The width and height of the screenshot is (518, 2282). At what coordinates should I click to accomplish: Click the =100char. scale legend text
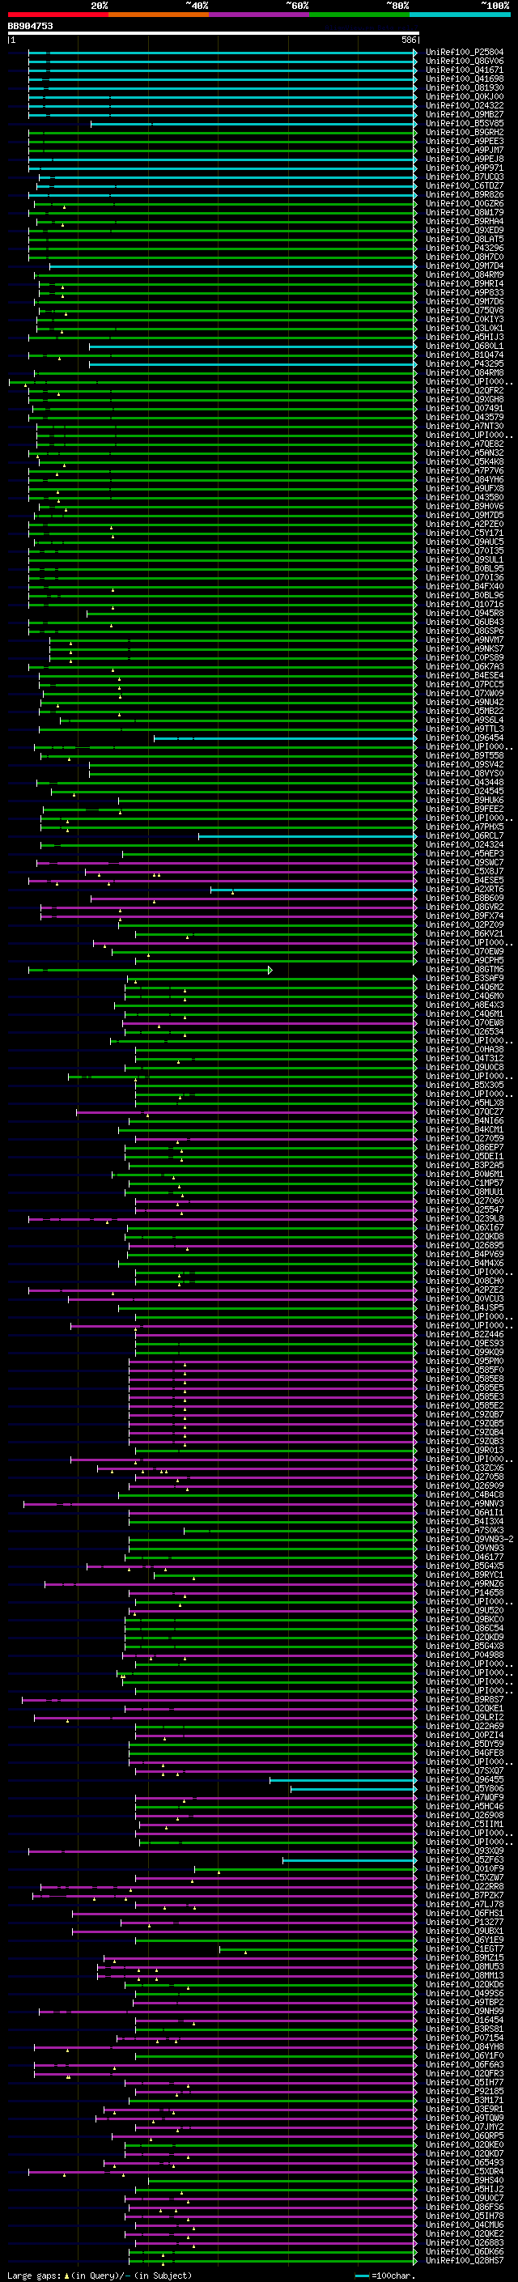(x=395, y=2275)
